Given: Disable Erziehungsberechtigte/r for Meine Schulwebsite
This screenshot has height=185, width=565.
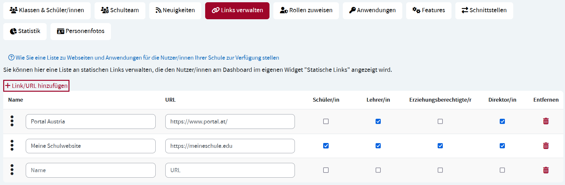Looking at the screenshot, I should pyautogui.click(x=440, y=146).
